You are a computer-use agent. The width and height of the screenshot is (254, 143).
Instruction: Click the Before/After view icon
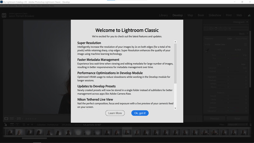coord(19,119)
